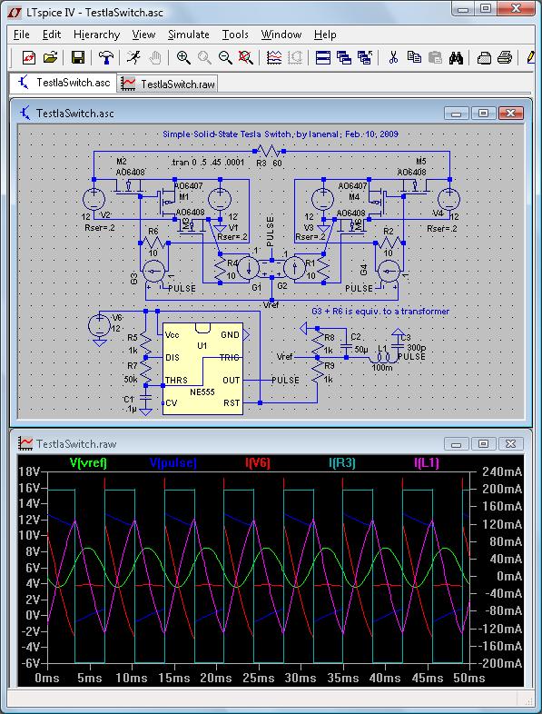Click the .tran 0 .5 .45 .0001 directive
Image resolution: width=542 pixels, height=714 pixels.
pos(208,162)
